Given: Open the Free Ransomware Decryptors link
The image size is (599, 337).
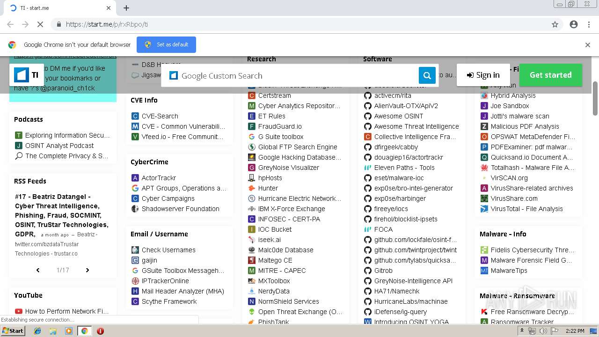Looking at the screenshot, I should tap(532, 312).
